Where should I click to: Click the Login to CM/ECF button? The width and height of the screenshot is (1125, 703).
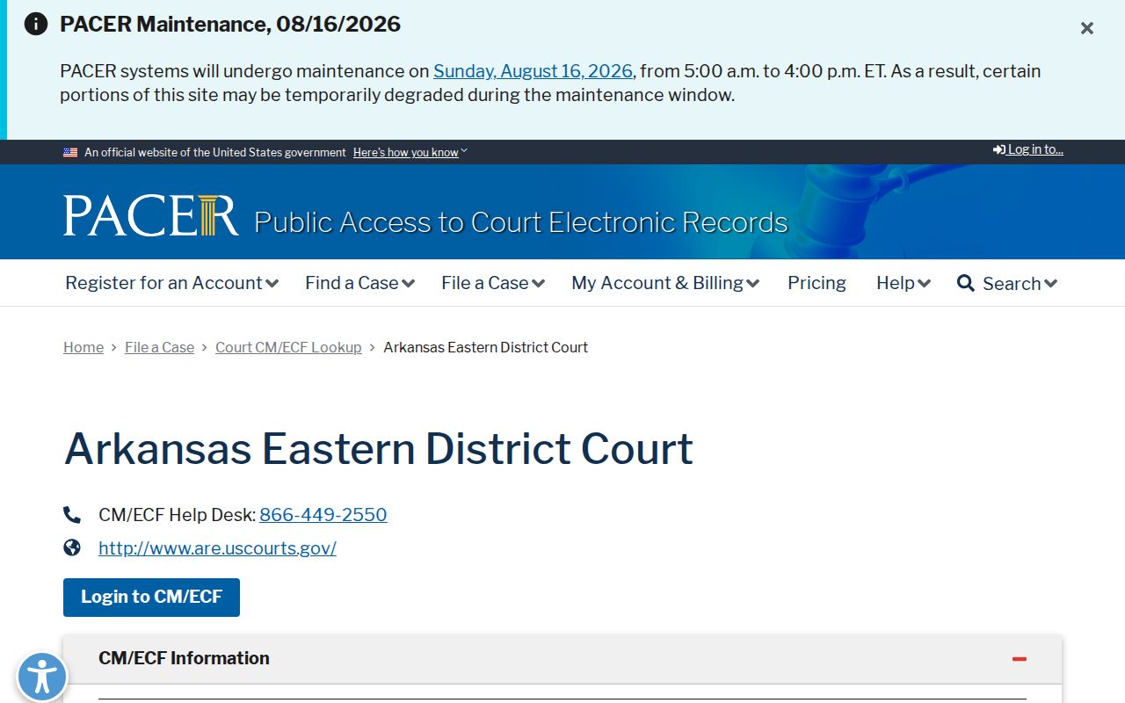click(151, 598)
